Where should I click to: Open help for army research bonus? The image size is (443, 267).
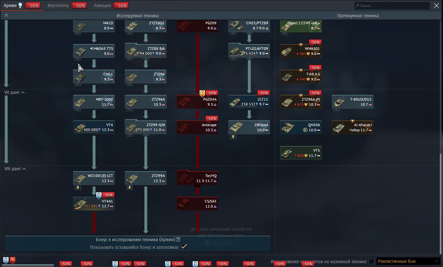point(178,240)
